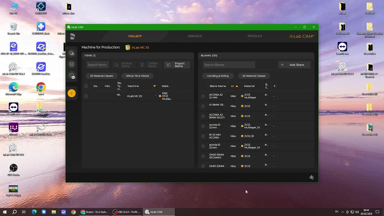Select the A1 18MM DE.. blank radio

click(x=203, y=106)
